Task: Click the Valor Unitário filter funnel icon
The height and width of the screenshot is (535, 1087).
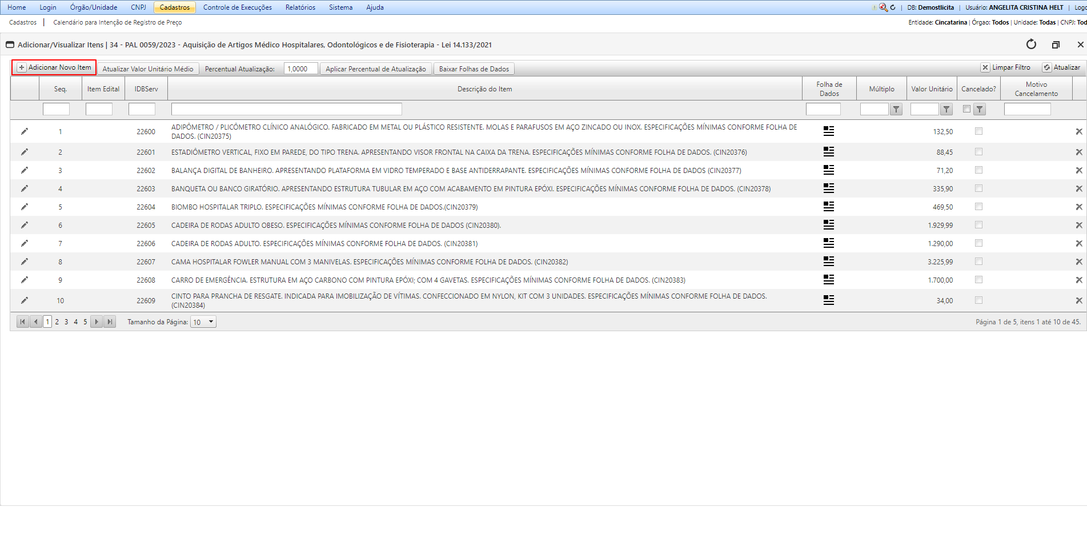Action: pyautogui.click(x=946, y=110)
